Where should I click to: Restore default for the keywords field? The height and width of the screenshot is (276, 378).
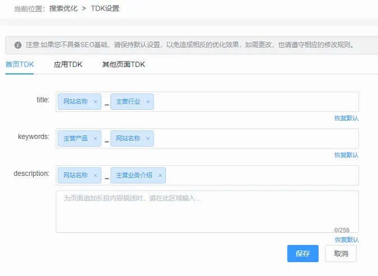[347, 155]
